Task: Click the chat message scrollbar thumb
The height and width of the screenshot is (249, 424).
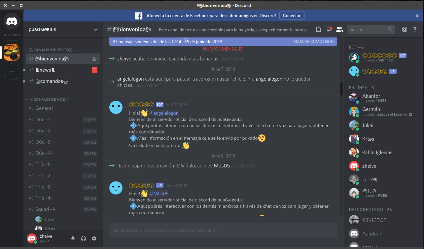Action: (341, 89)
